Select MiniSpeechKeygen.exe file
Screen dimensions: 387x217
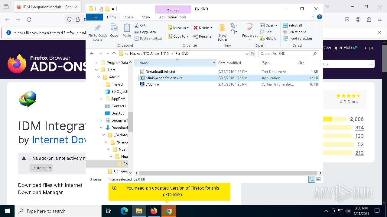229,78
